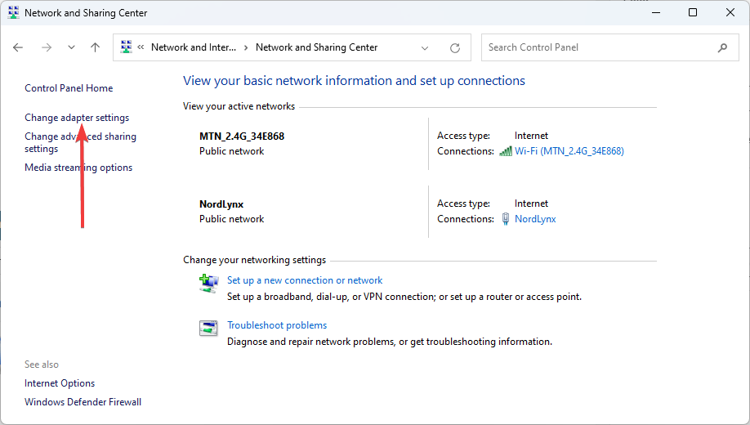Click the Wi-Fi signal bars icon

coord(506,151)
